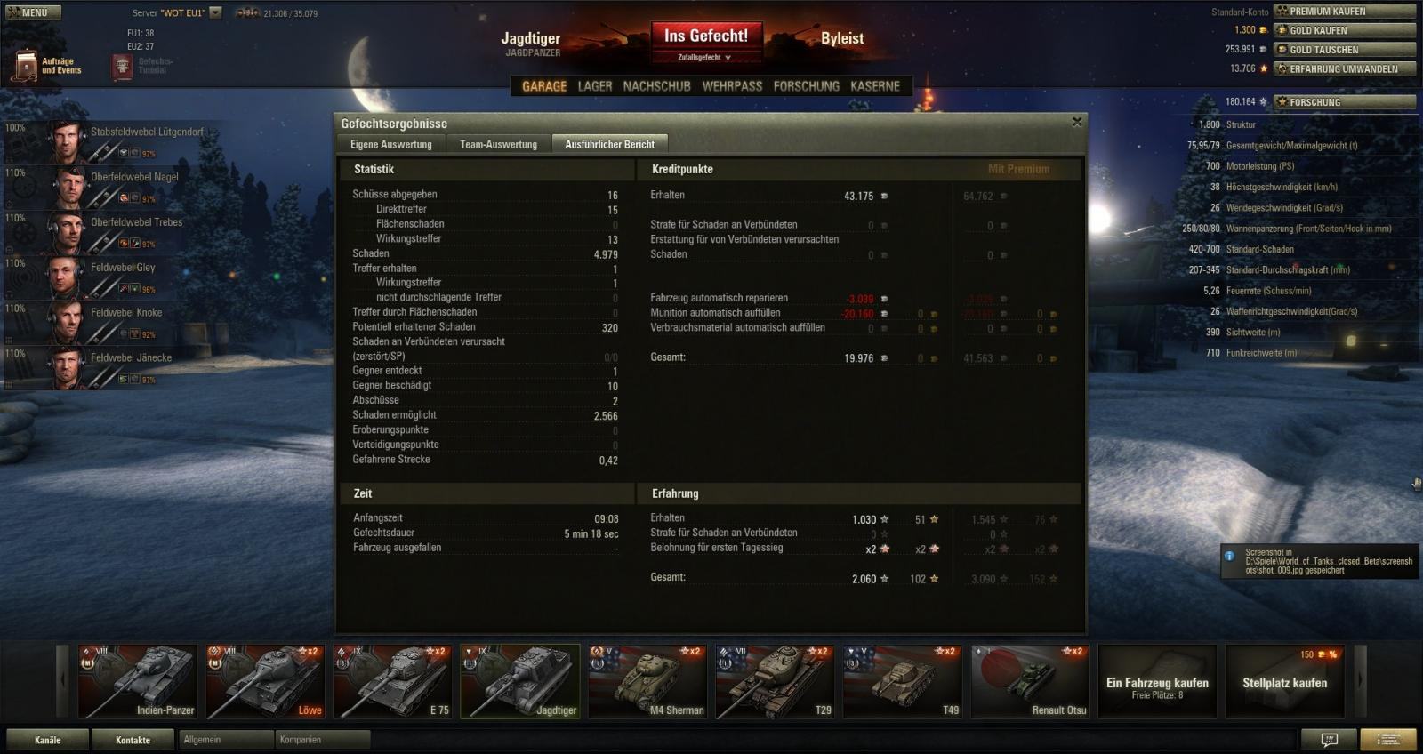Viewport: 1423px width, 754px height.
Task: Select the Indien-Panzer tank thumbnail
Action: coord(137,681)
